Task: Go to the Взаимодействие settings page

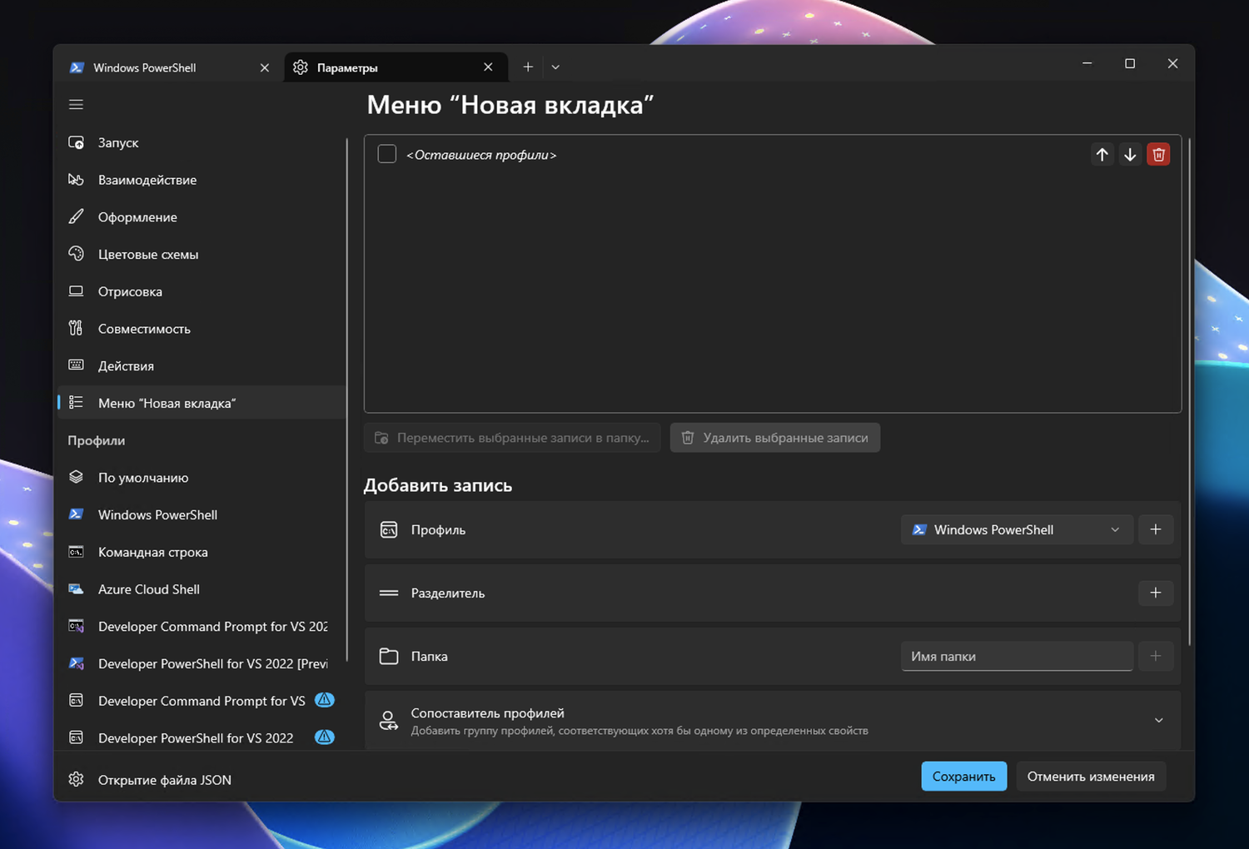Action: point(202,180)
